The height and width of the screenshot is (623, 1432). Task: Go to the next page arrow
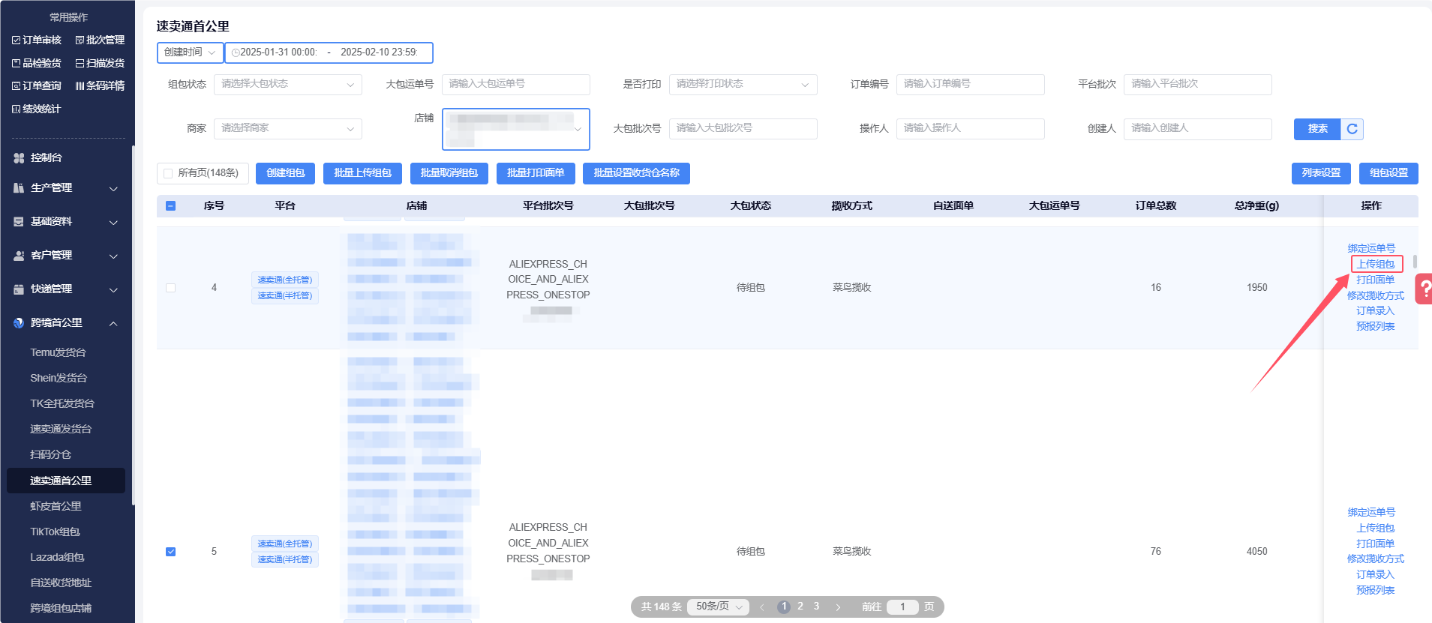838,607
